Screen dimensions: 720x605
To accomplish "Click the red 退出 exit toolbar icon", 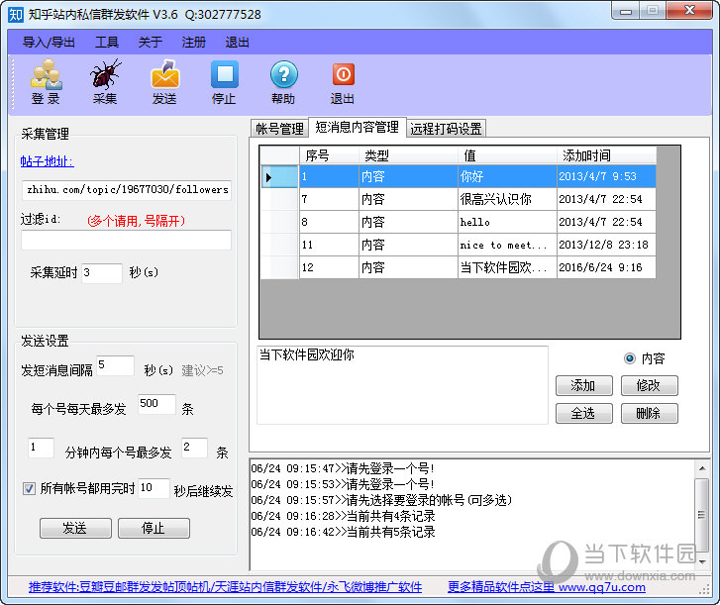I will (343, 82).
